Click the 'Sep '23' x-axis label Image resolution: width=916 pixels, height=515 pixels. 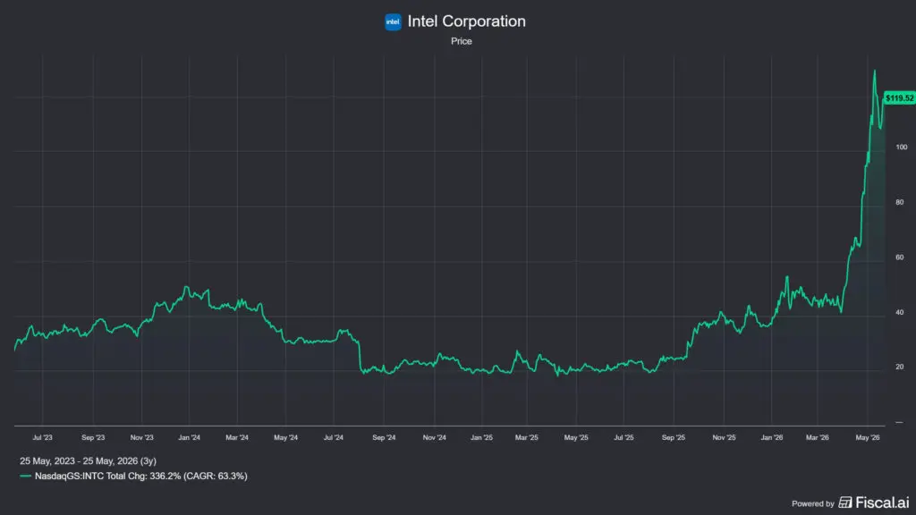point(93,437)
